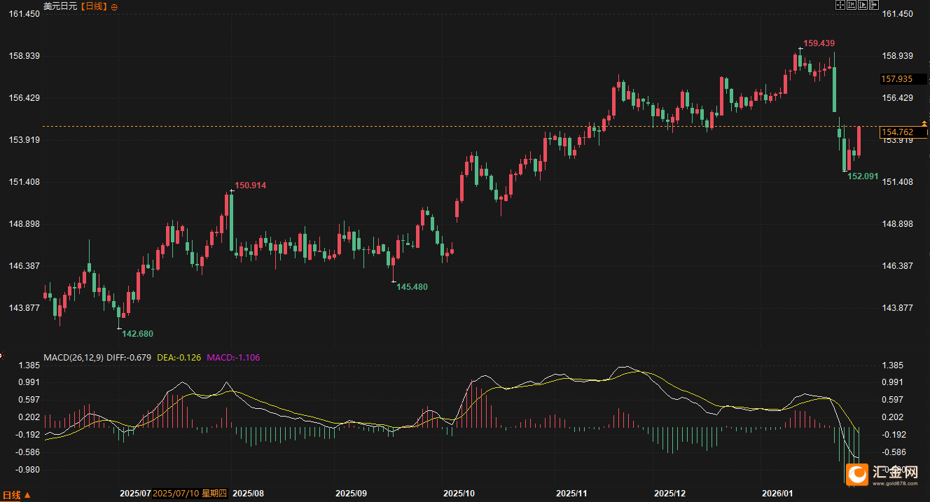The width and height of the screenshot is (930, 502).
Task: Click the DIFF:-0.679 indicator value
Action: [x=130, y=358]
